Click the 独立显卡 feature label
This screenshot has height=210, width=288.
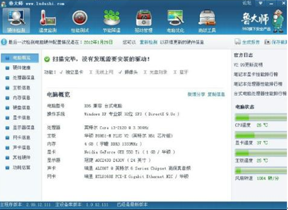coord(74,72)
